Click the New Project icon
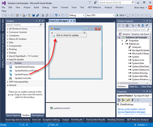This screenshot has height=127, width=153. (17, 15)
